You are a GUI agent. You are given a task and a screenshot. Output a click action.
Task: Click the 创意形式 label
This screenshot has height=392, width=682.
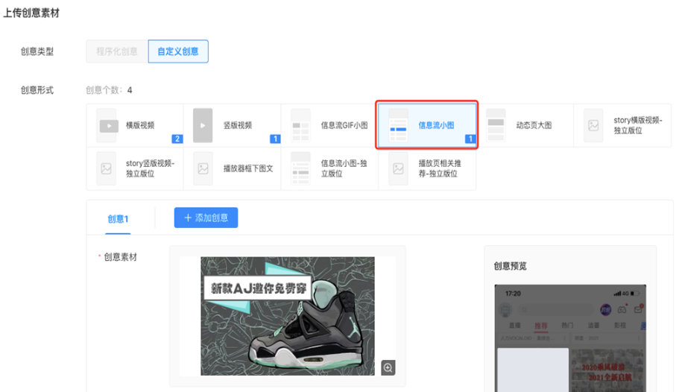coord(37,90)
